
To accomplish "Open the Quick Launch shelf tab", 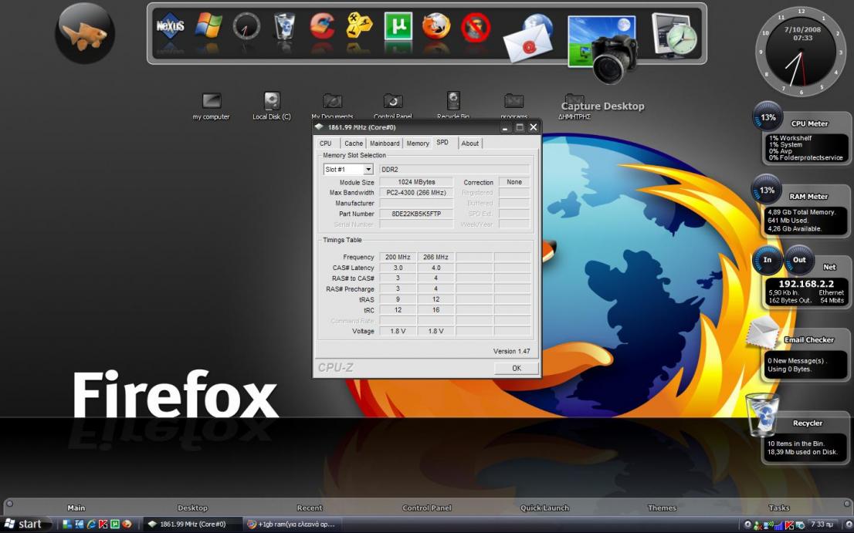I will click(544, 508).
